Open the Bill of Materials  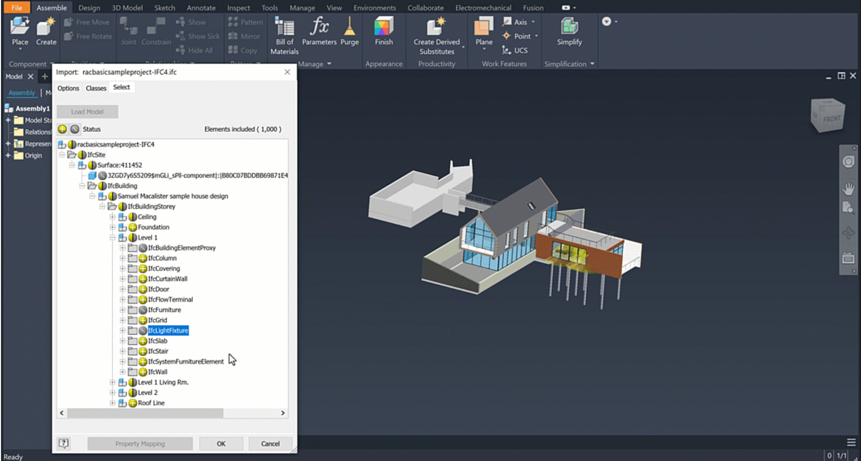pos(285,35)
